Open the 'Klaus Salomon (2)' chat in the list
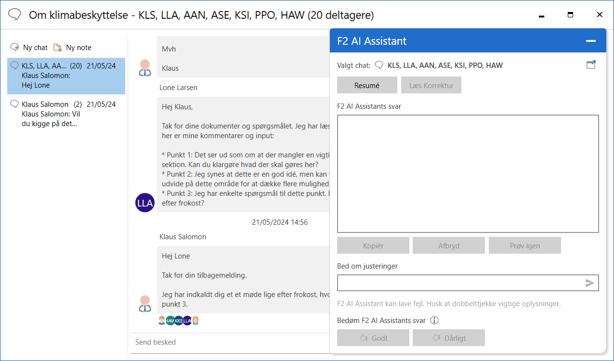 (66, 114)
